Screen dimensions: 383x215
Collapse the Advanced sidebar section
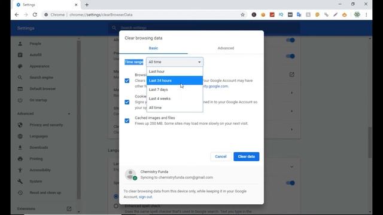[44, 113]
